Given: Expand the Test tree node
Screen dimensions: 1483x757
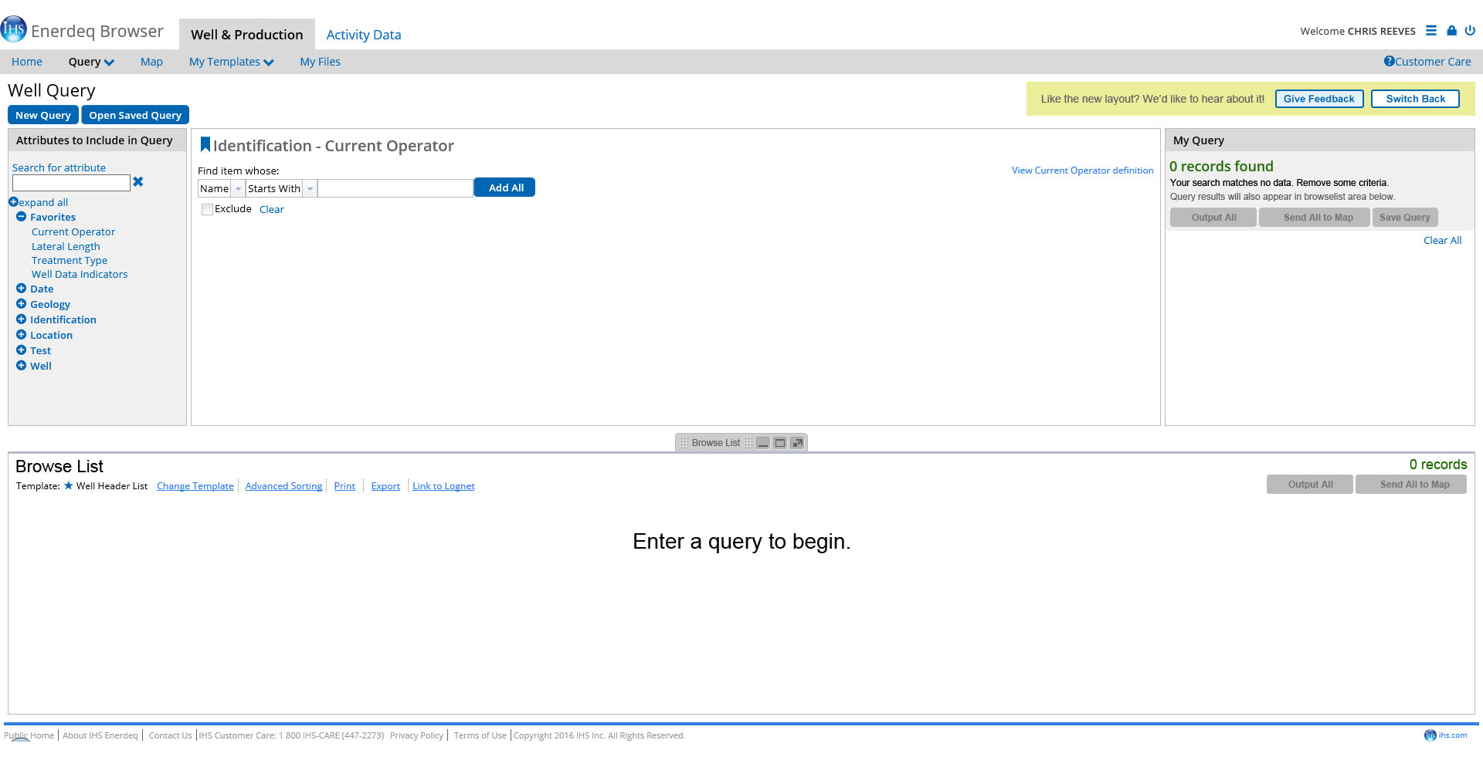Looking at the screenshot, I should (21, 350).
